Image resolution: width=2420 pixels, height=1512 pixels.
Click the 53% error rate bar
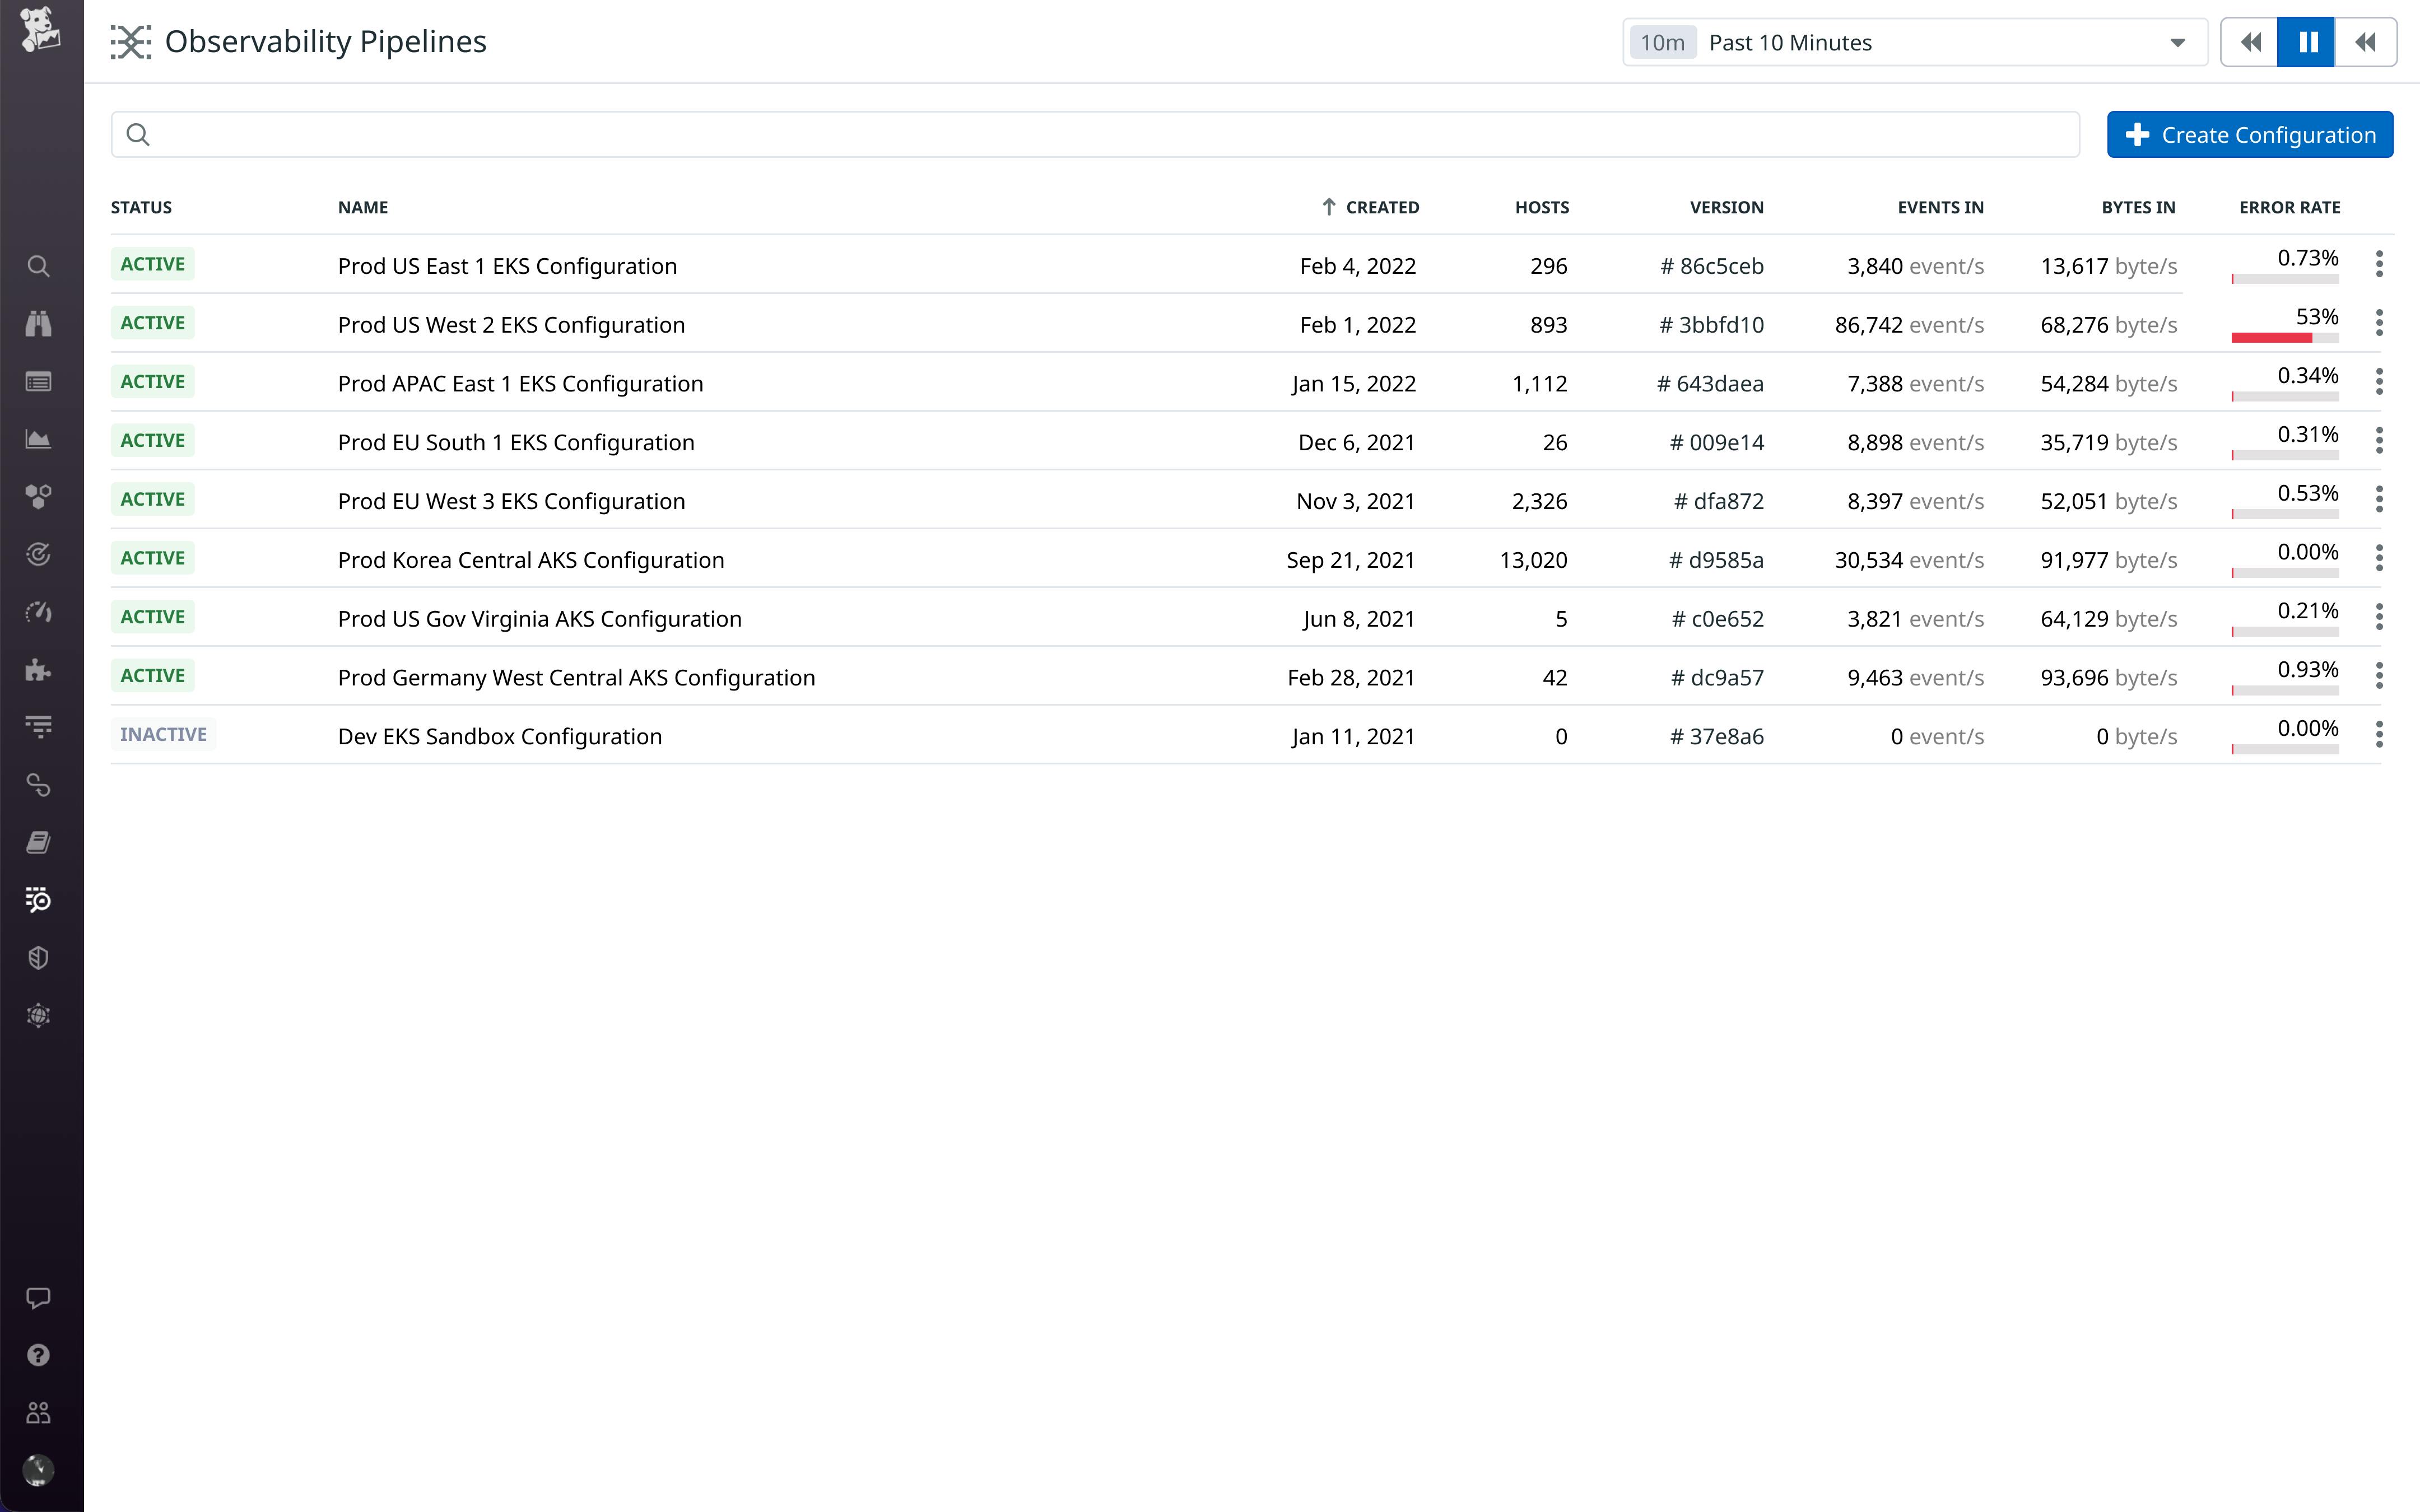click(2271, 338)
